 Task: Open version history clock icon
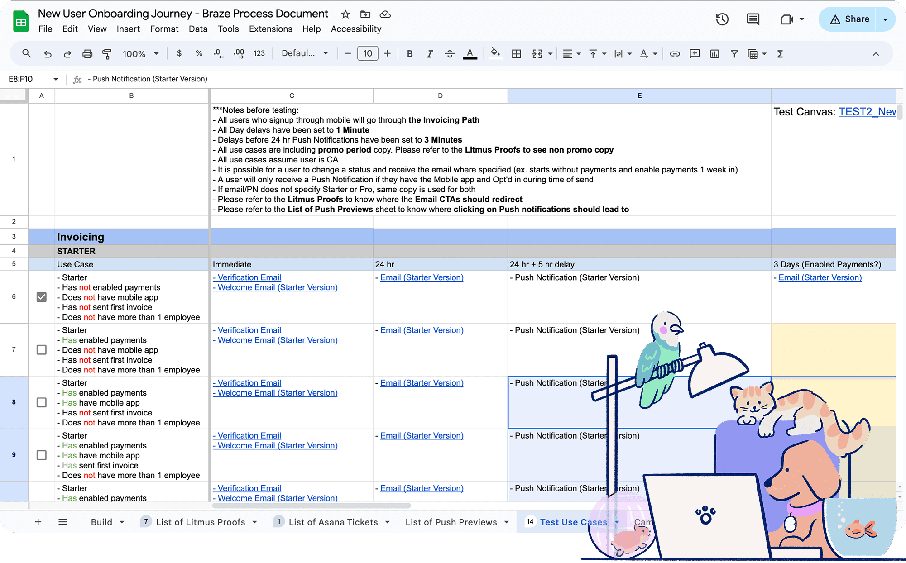(722, 19)
